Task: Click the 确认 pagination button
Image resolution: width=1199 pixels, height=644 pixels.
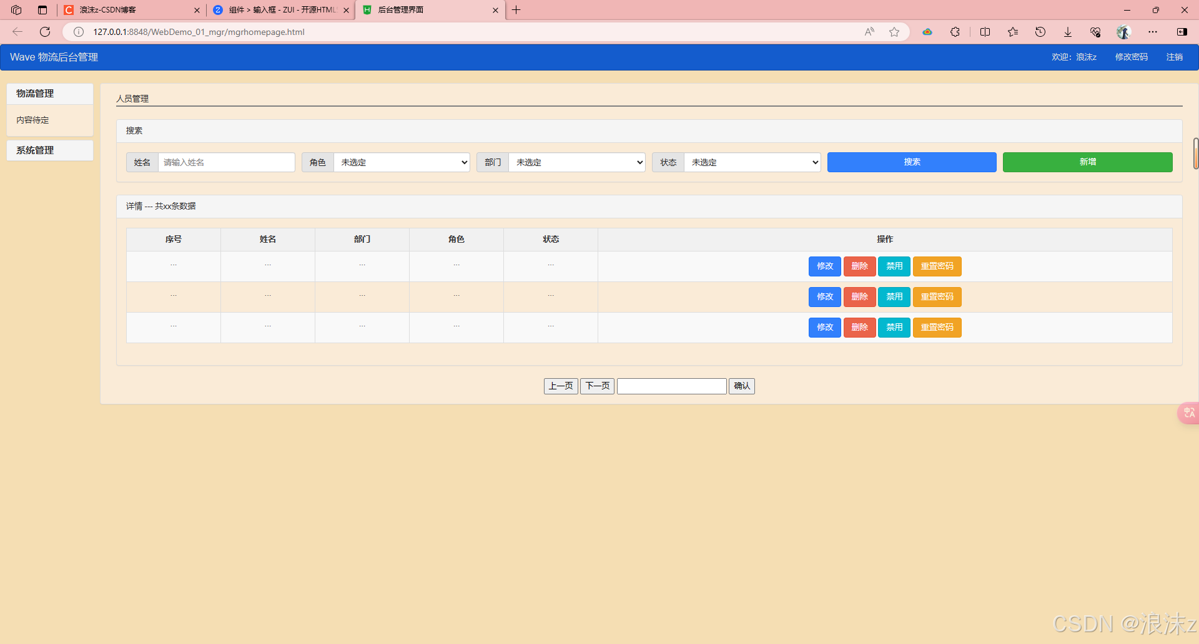Action: (x=742, y=386)
